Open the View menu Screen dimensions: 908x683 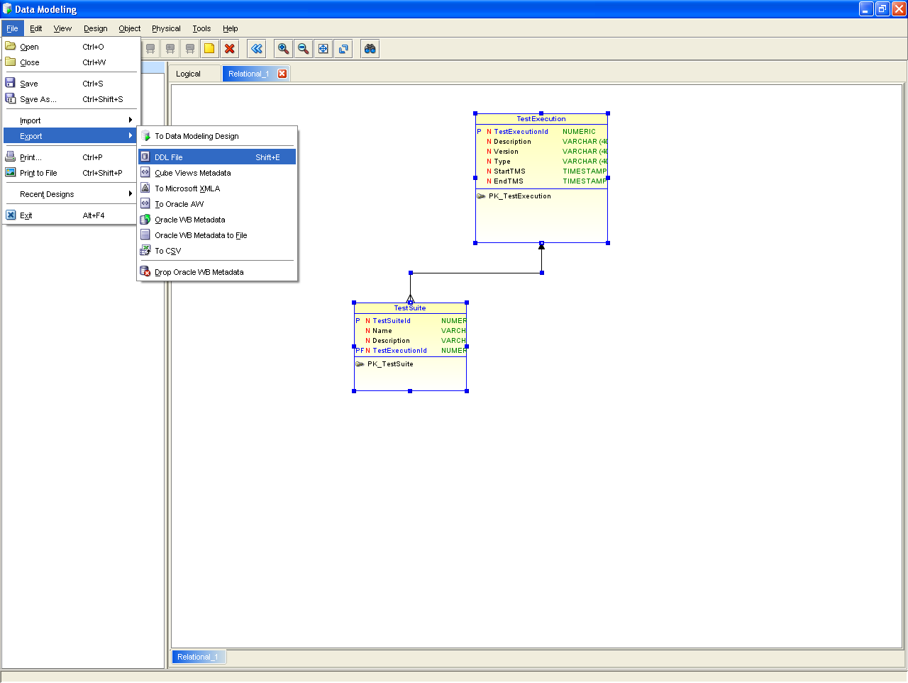click(x=62, y=28)
